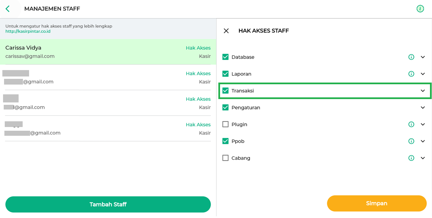Viewport: 432px width, 218px height.
Task: Click the Tambah Staff button
Action: 108,205
